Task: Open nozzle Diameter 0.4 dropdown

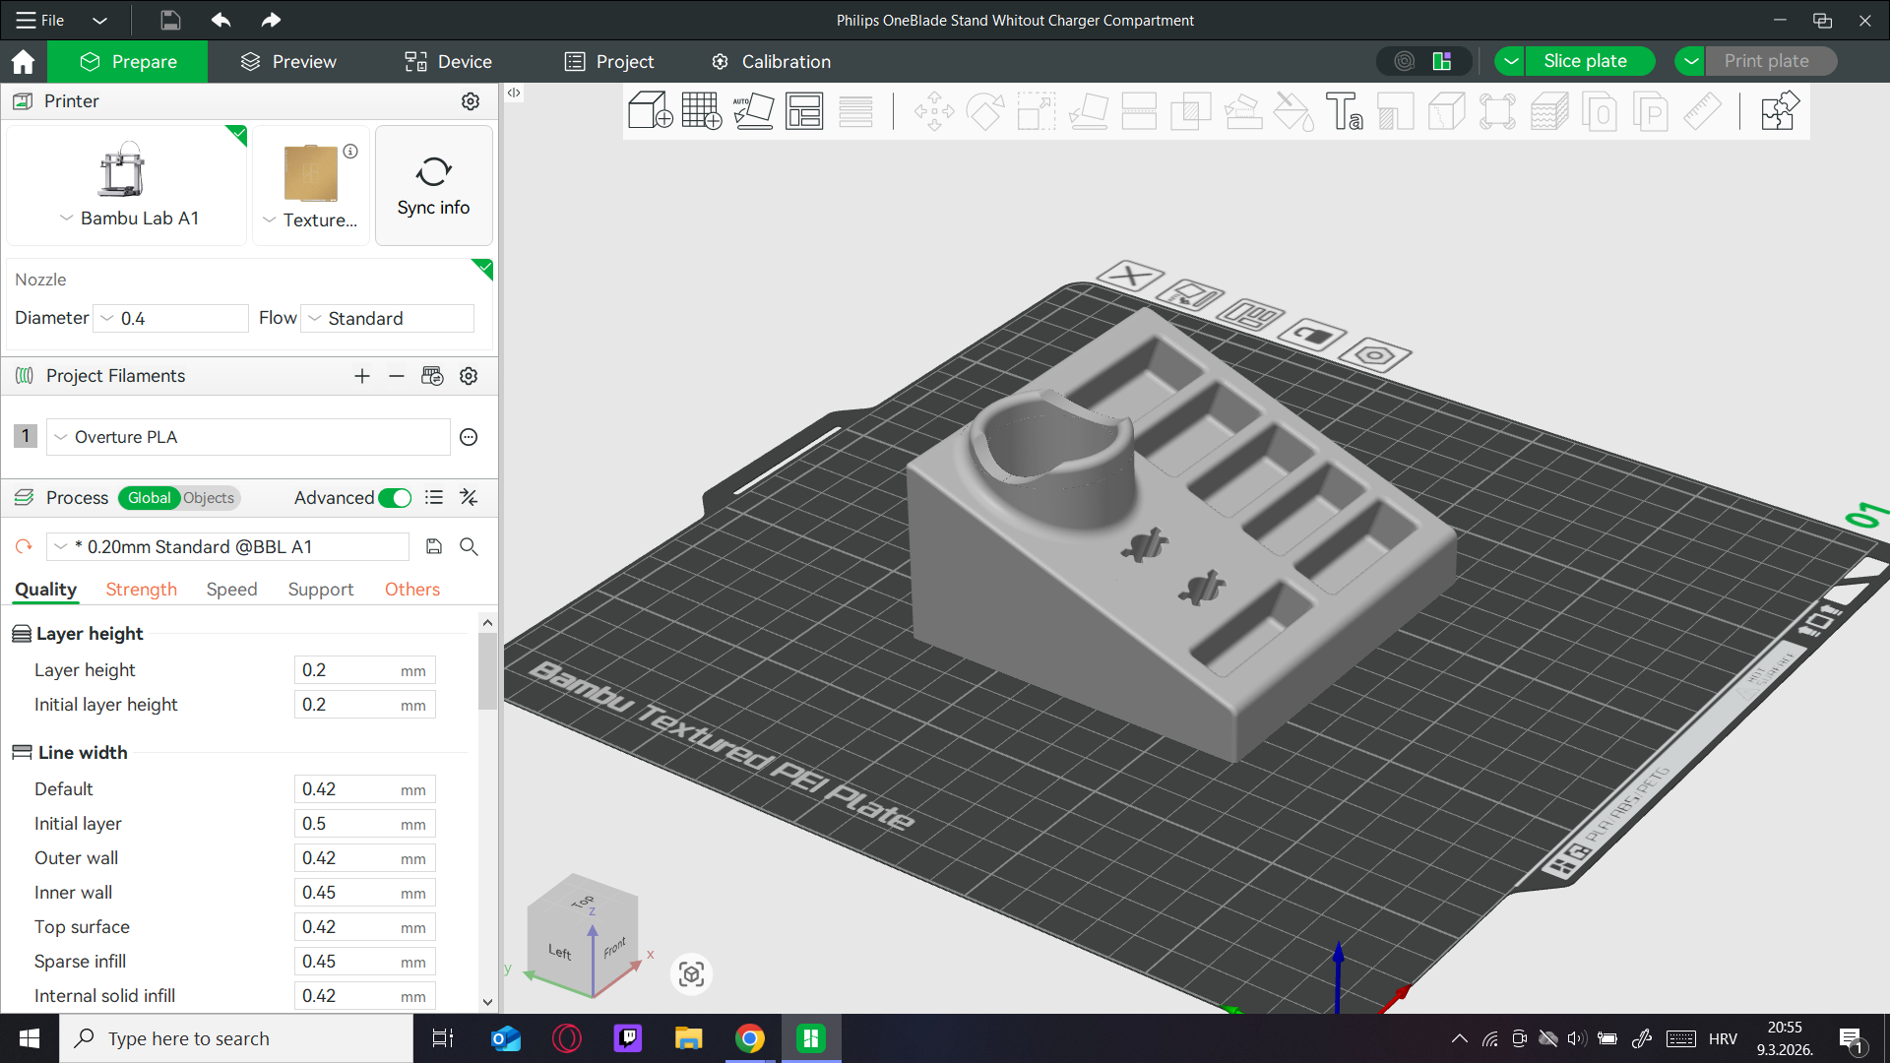Action: (x=170, y=318)
